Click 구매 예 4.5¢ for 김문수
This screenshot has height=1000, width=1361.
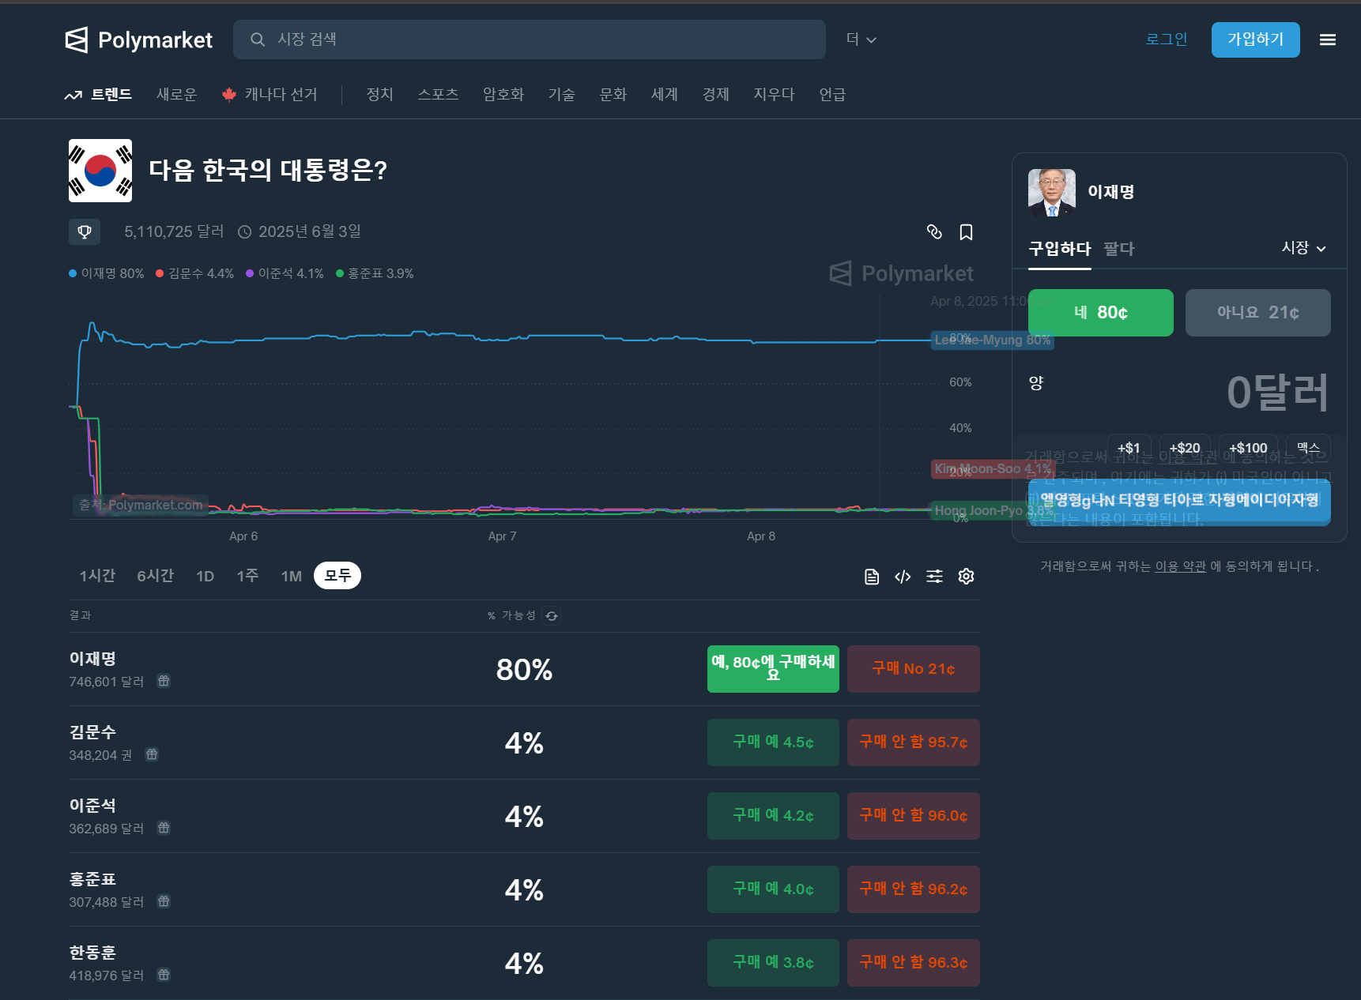773,742
